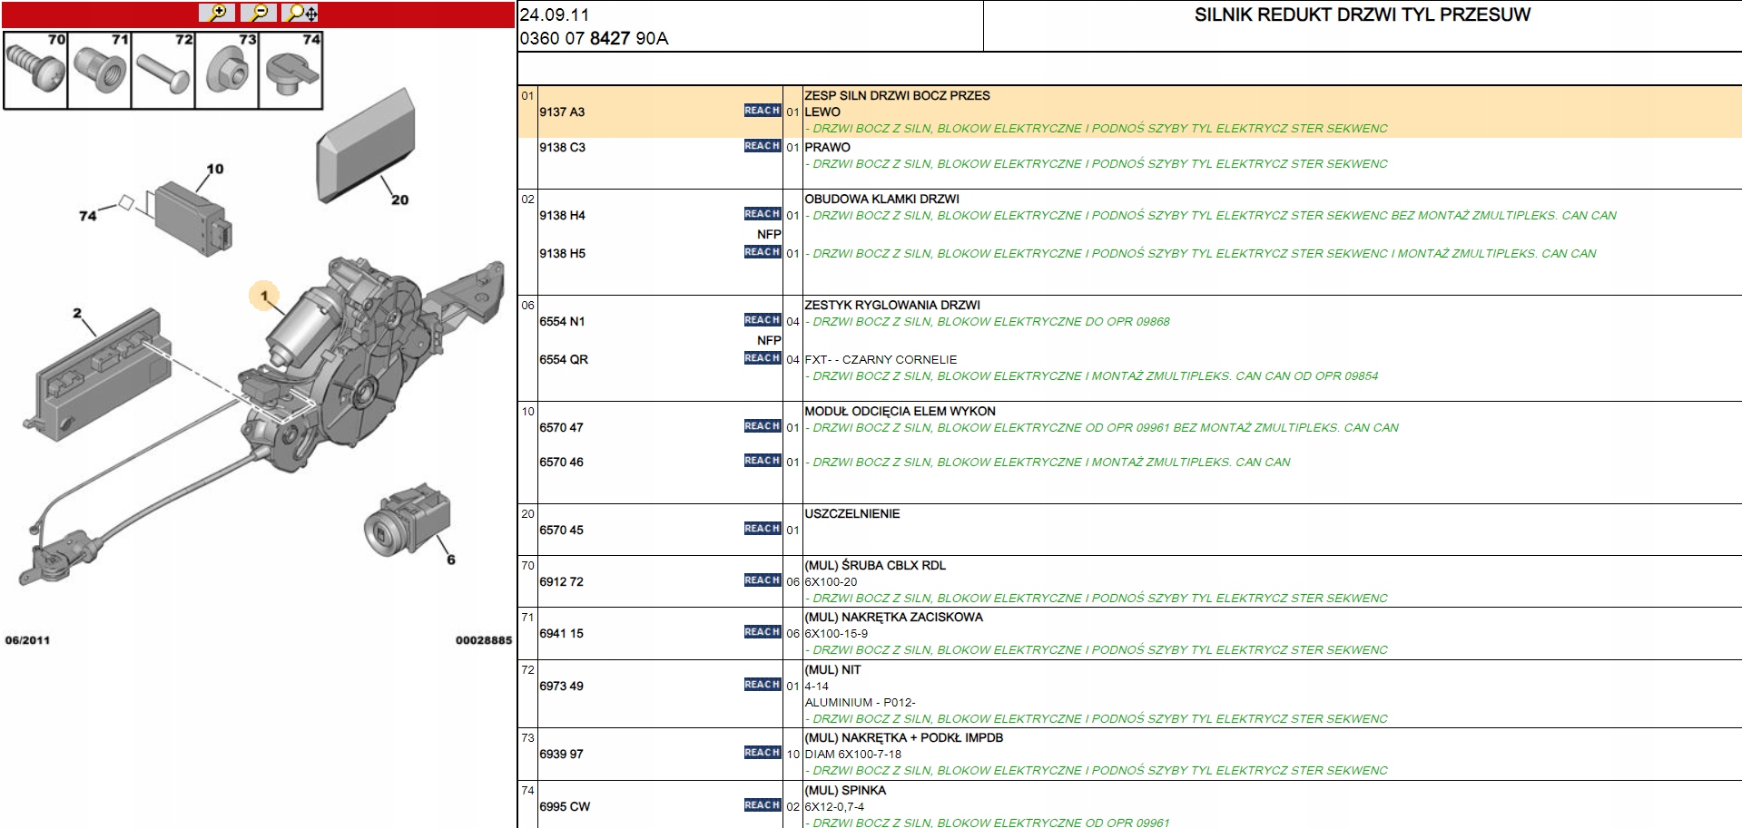Viewport: 1742px width, 828px height.
Task: Click the magnifier with move arrows icon
Action: click(300, 13)
